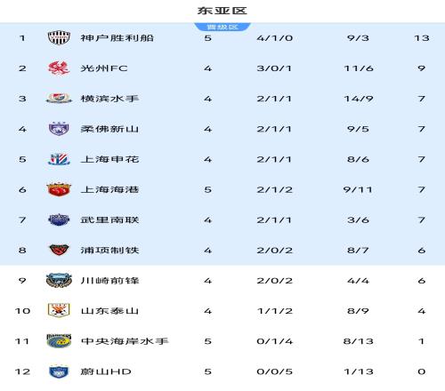445x391 pixels.
Task: Open the 神户胜利船 team name link
Action: 117,38
